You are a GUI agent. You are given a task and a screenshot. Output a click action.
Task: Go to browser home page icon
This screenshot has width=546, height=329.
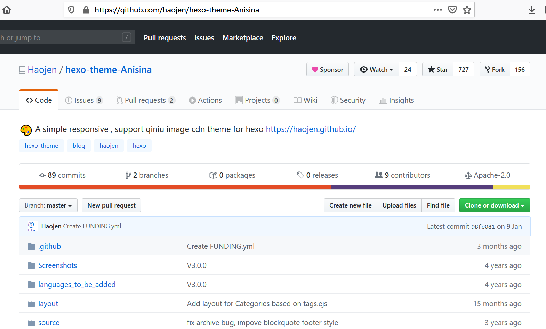[7, 10]
